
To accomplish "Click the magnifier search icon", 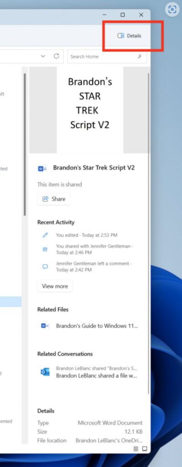I will (x=140, y=56).
